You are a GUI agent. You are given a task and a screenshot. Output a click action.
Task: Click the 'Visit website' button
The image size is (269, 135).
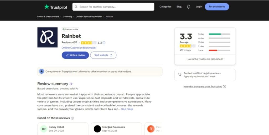coord(103,55)
